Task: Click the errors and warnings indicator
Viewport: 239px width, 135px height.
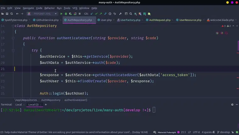Action: pyautogui.click(x=226, y=26)
